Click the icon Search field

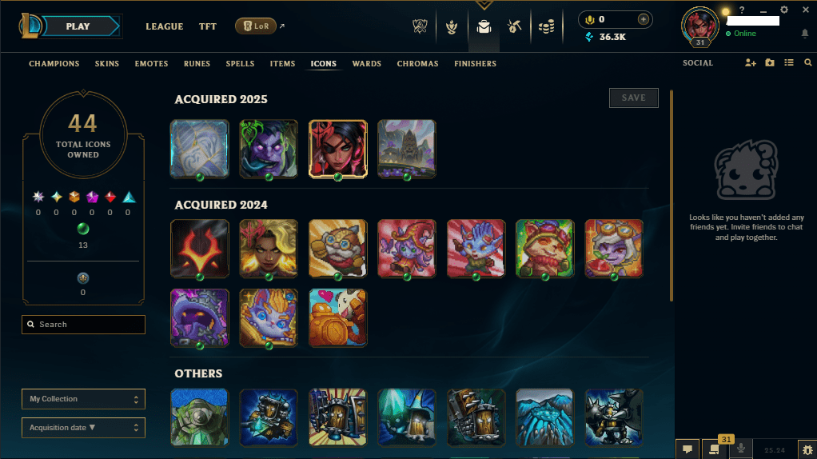point(83,325)
